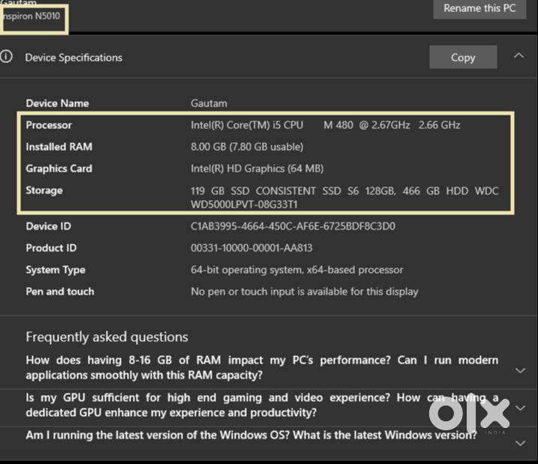This screenshot has height=464, width=538.
Task: Collapse the Device Specifications section chevron
Action: [x=518, y=56]
